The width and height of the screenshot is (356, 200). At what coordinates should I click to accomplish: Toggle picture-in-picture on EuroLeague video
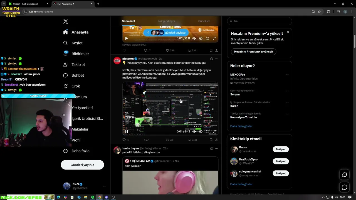(207, 38)
